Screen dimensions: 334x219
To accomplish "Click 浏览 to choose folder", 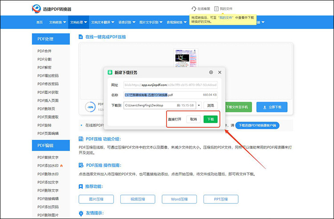I will click(x=211, y=105).
